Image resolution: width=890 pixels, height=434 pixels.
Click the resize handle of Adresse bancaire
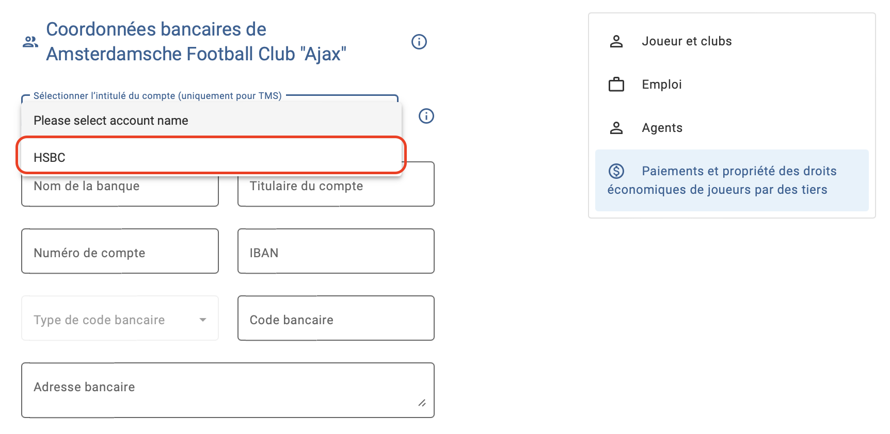coord(422,403)
